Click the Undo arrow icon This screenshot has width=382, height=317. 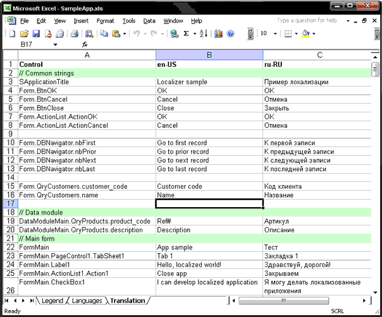pos(137,33)
